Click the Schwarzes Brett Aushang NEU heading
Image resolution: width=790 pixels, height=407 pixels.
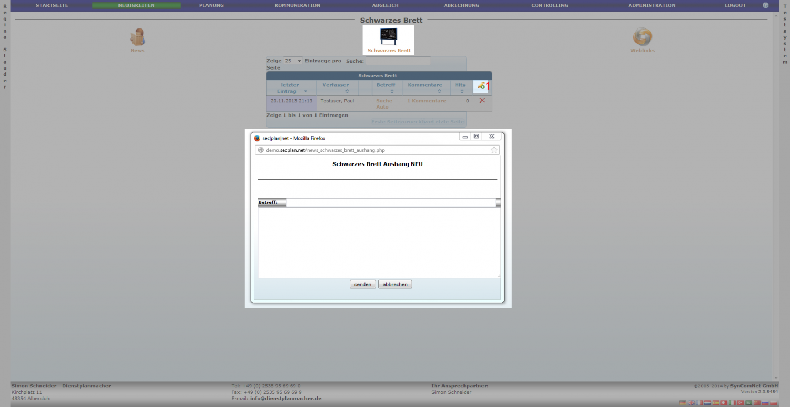click(378, 164)
